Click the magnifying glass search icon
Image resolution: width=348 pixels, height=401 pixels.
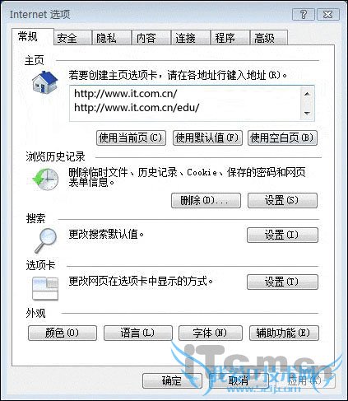[45, 240]
